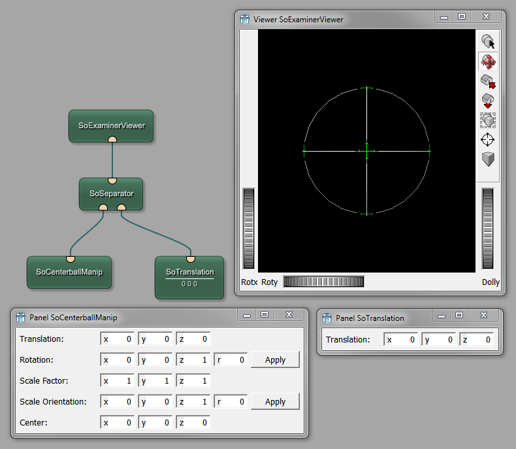Click the set home position icon
Screen dimensions: 516x449
488,101
